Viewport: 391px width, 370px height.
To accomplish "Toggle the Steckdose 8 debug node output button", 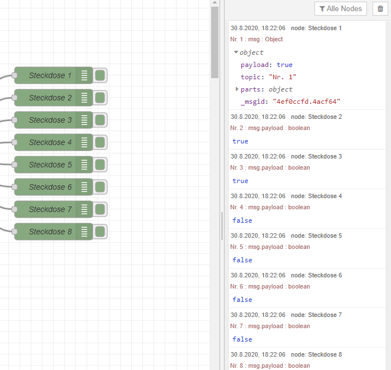I will pyautogui.click(x=100, y=232).
